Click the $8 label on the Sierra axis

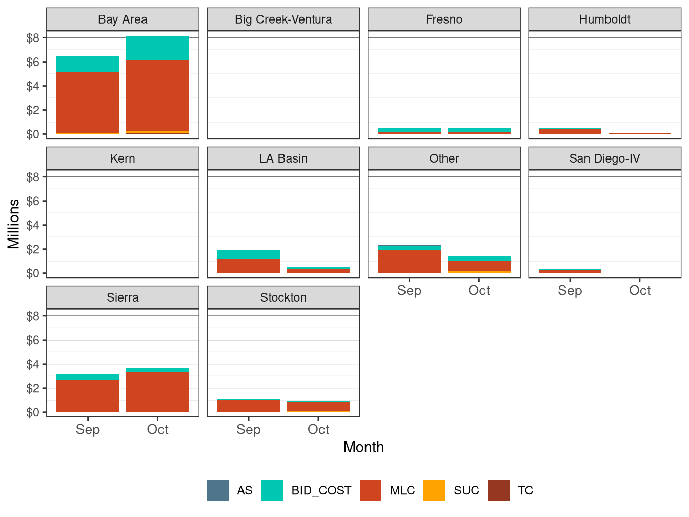click(33, 317)
